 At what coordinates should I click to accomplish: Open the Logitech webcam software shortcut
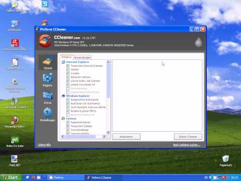point(15,85)
